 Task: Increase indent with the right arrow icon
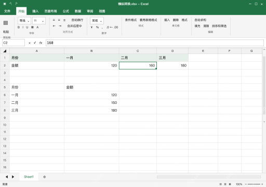[x=60, y=26]
